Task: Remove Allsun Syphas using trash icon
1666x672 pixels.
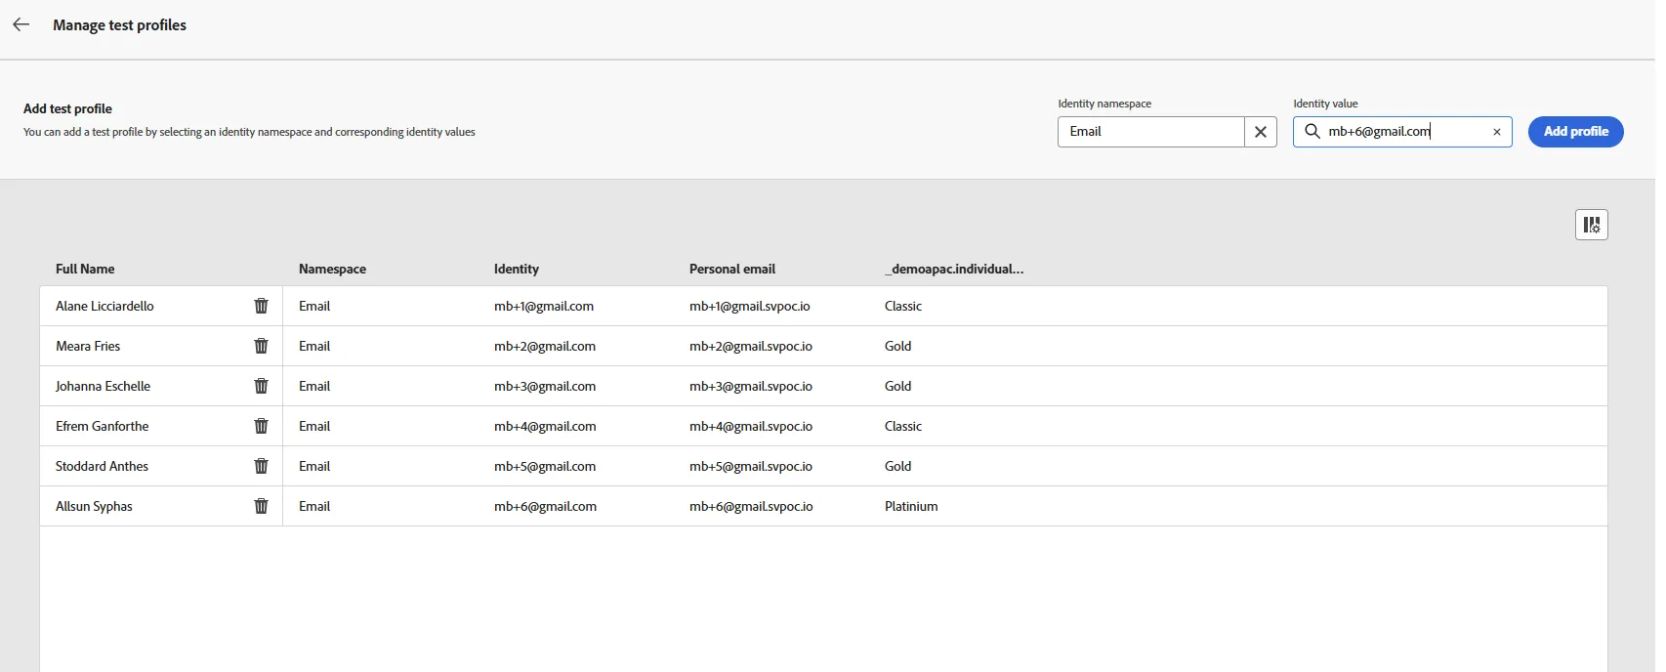Action: (261, 506)
